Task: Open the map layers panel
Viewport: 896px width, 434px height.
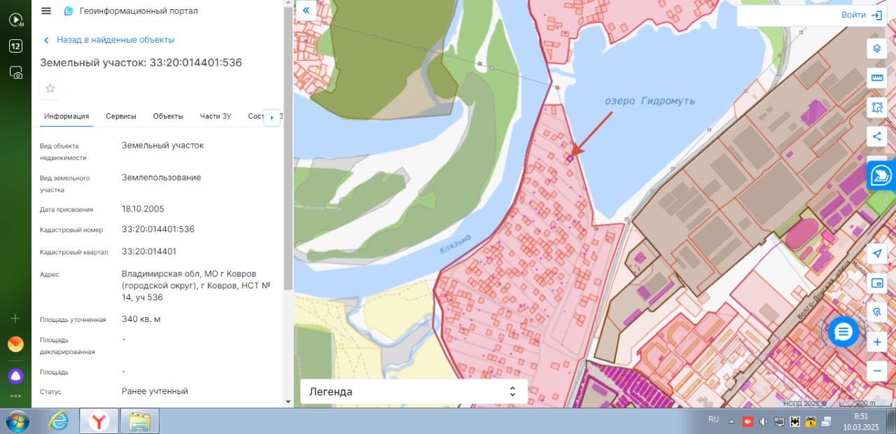Action: pyautogui.click(x=877, y=48)
